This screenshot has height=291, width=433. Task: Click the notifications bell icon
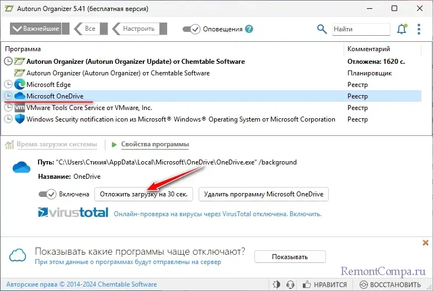(401, 29)
